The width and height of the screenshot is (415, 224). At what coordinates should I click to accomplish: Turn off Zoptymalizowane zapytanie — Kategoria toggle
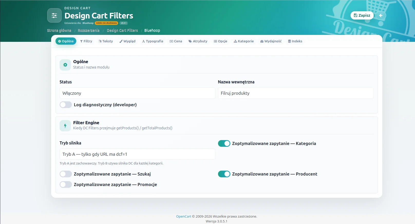224,143
